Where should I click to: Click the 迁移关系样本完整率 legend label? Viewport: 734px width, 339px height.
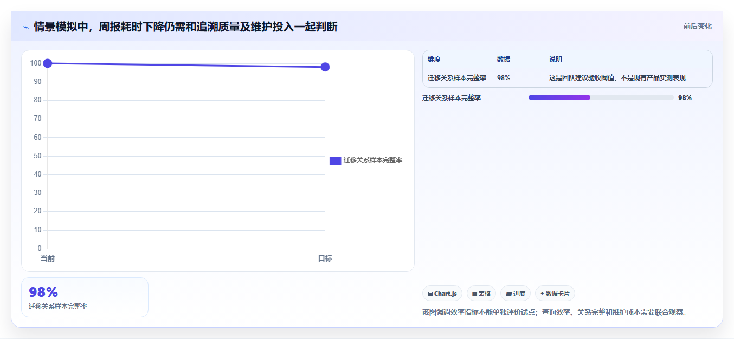[372, 160]
